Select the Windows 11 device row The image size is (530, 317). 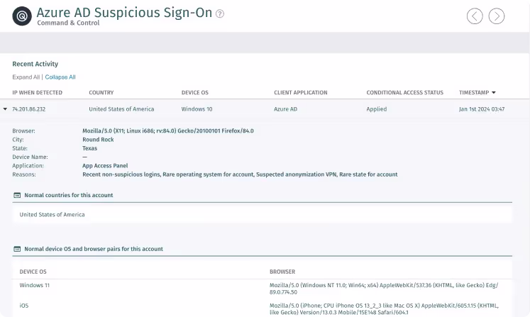pos(262,288)
